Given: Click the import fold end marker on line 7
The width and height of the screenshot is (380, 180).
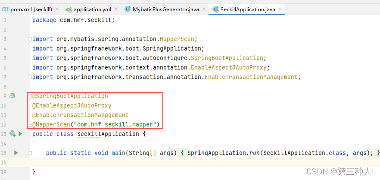Looking at the screenshot, I should 30,76.
